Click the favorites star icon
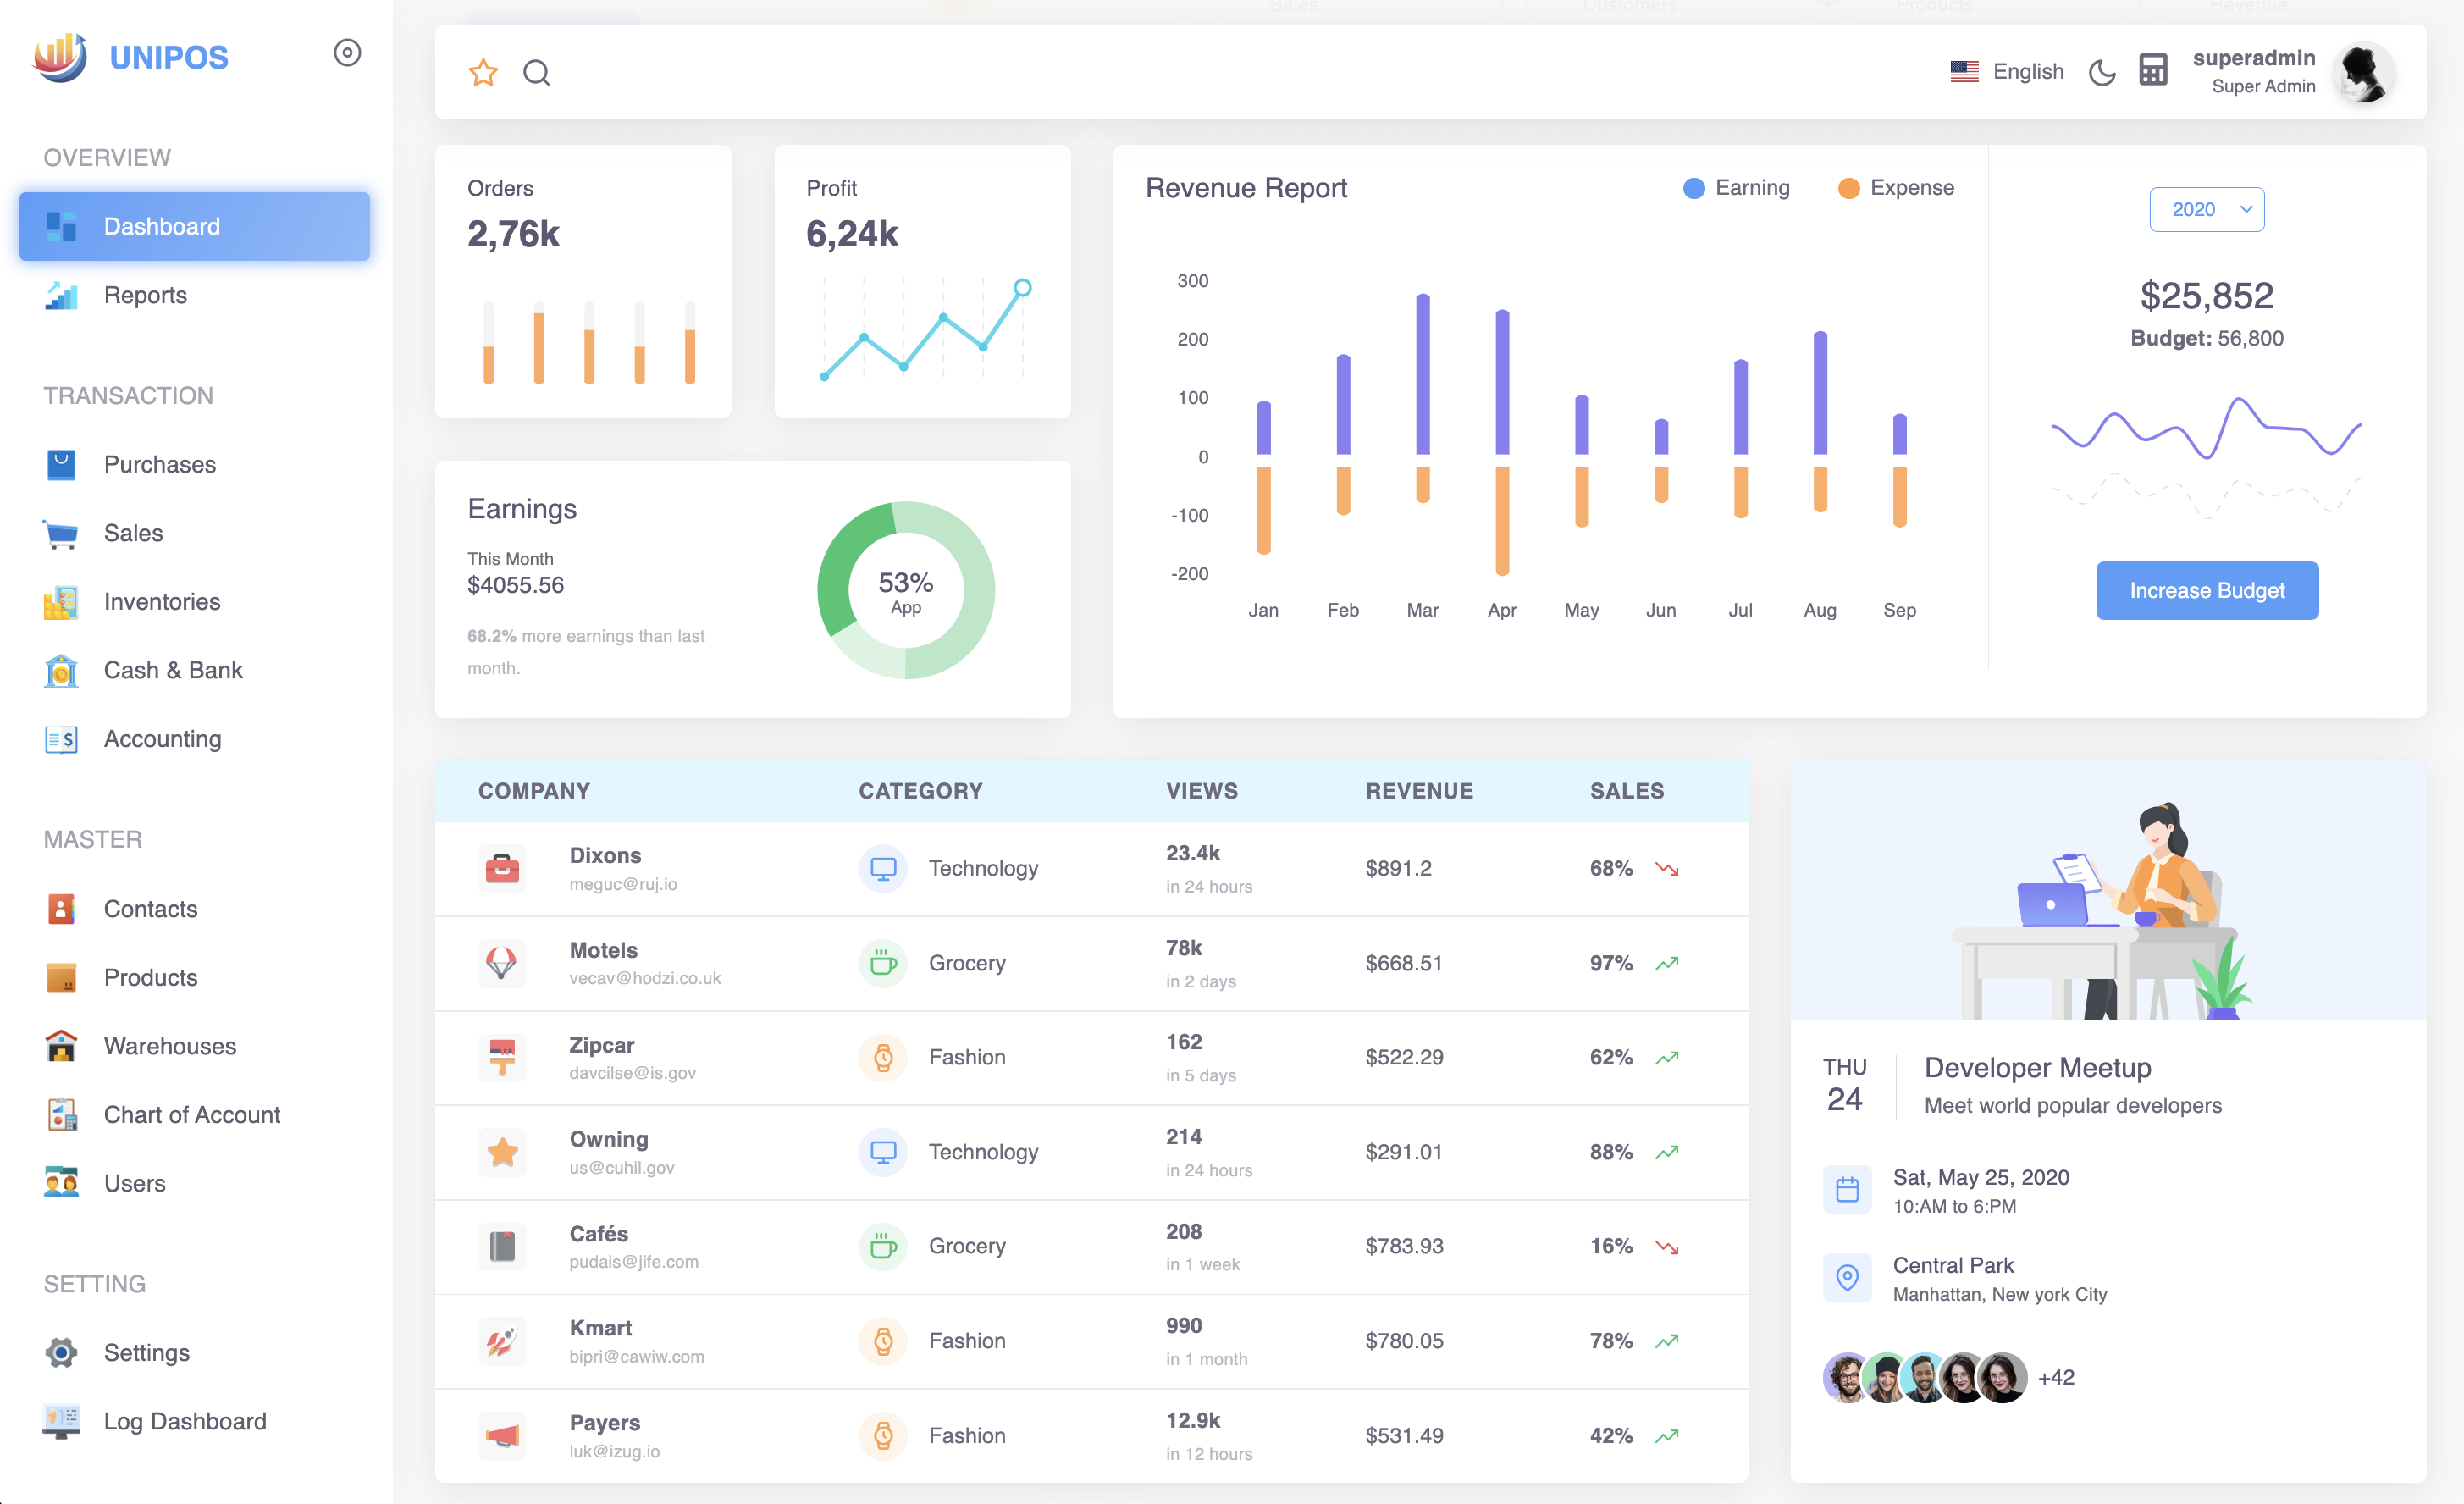 click(483, 72)
